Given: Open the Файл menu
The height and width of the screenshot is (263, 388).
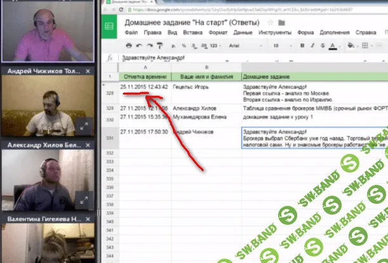Looking at the screenshot, I should [131, 31].
